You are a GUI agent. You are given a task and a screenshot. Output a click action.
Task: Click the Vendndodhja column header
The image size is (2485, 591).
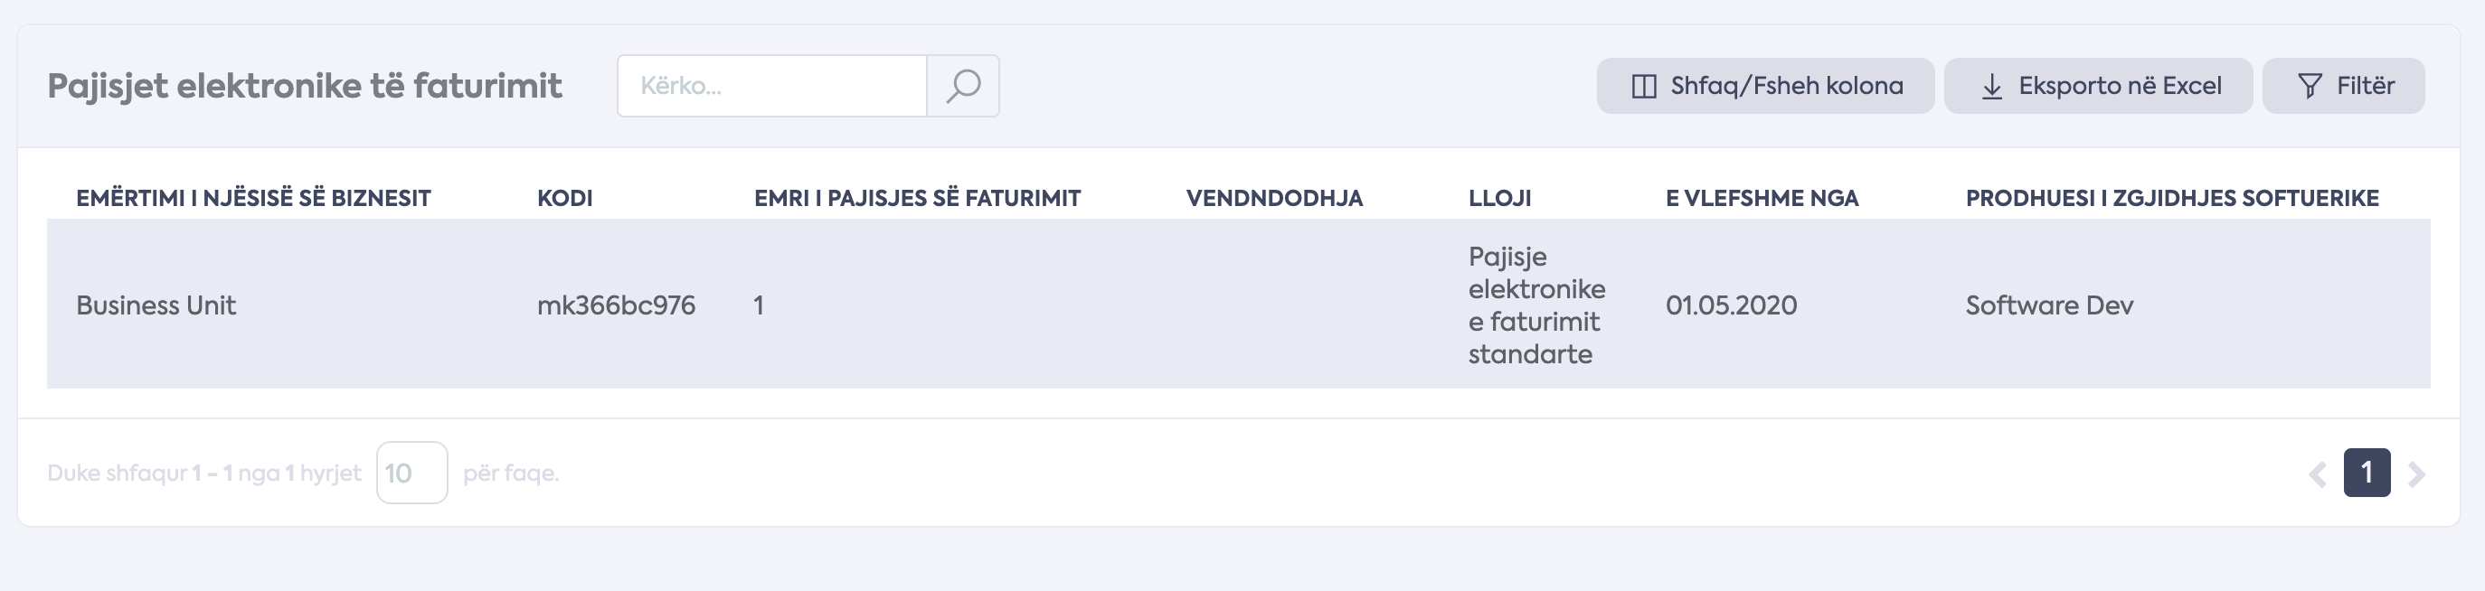tap(1273, 199)
